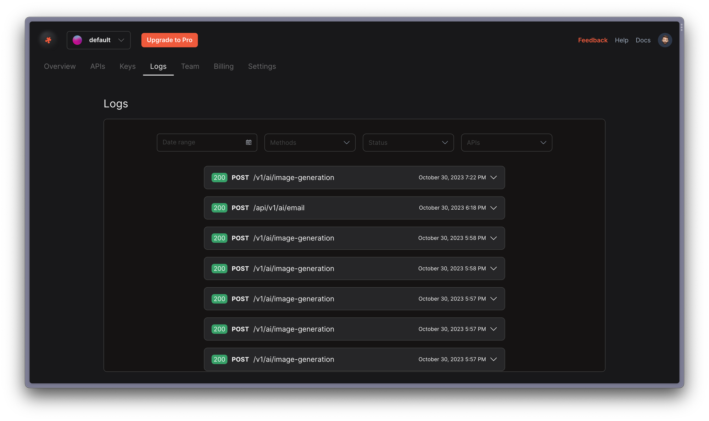Switch to the Keys tab
This screenshot has height=421, width=709.
click(128, 66)
